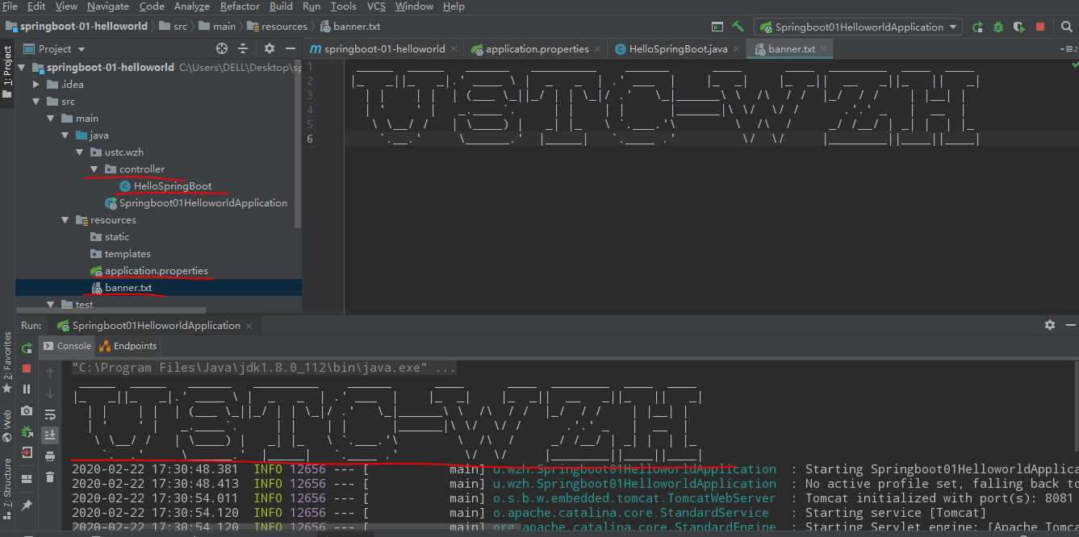
Task: Select the static folder in tree
Action: 110,237
